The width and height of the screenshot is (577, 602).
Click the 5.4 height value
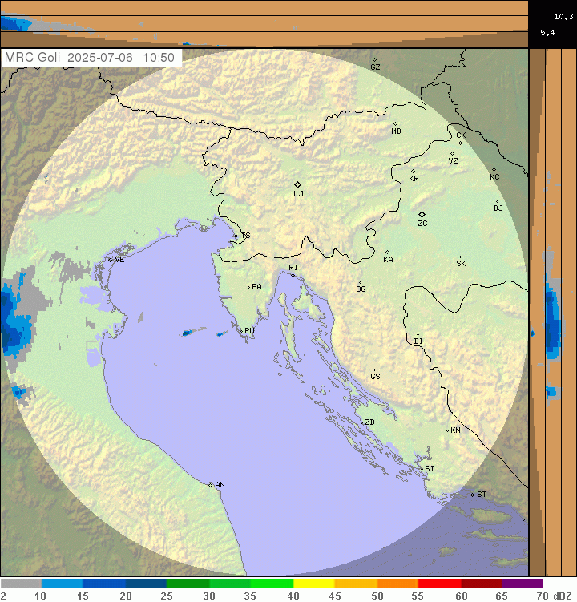tap(547, 33)
